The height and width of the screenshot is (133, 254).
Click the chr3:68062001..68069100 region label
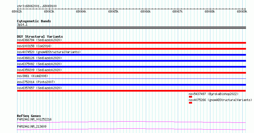pos(37,6)
